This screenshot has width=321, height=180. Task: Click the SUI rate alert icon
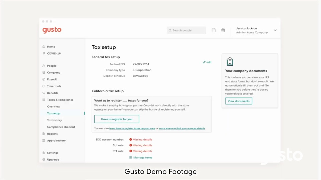(131, 145)
